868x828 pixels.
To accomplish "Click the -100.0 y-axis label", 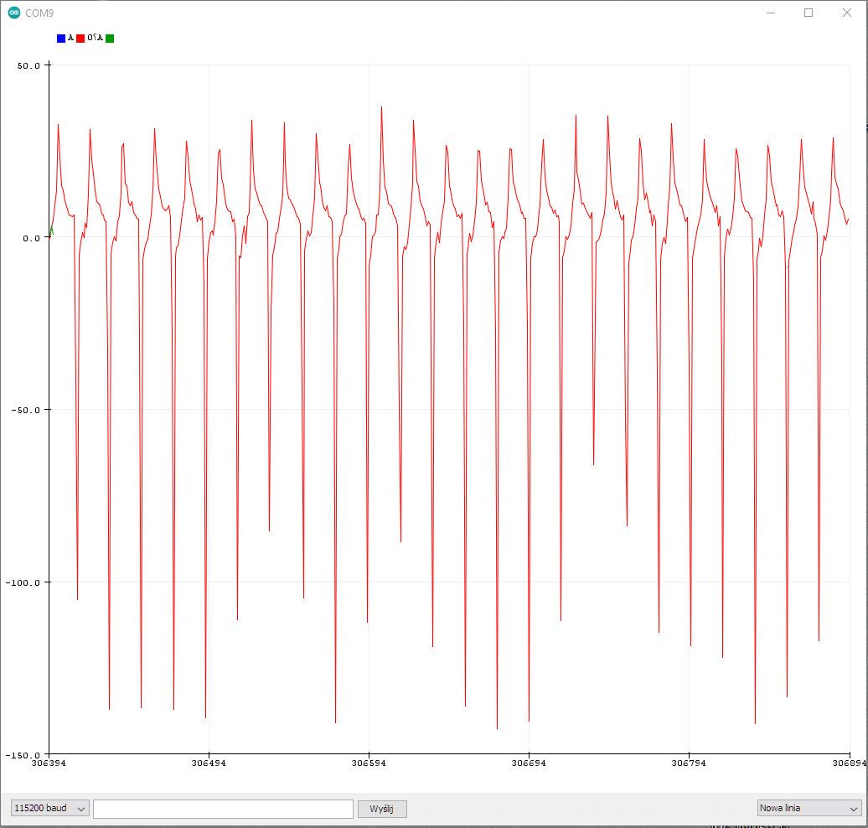I will [23, 582].
